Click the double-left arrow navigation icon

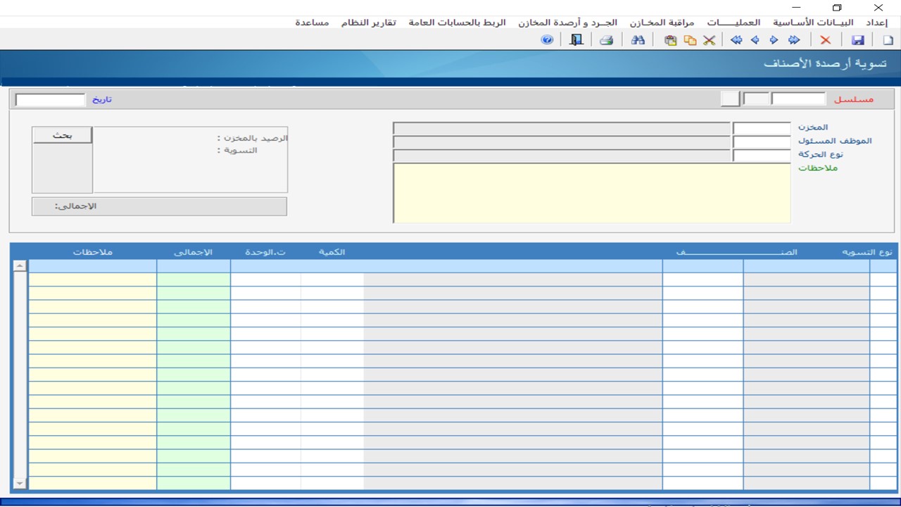736,40
